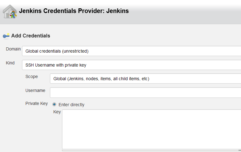241x152 pixels.
Task: Click the Add Credentials key icon
Action: pyautogui.click(x=6, y=36)
